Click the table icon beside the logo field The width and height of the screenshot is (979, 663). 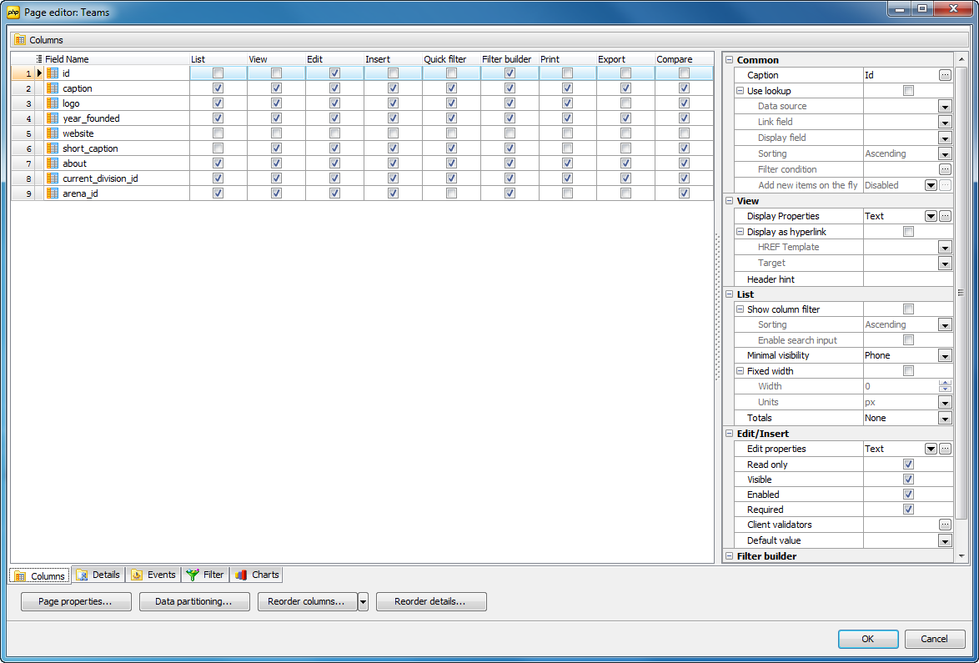coord(53,103)
